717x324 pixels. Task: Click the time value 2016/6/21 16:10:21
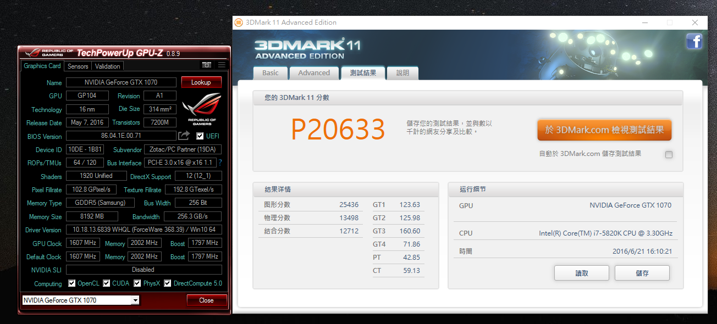point(642,252)
